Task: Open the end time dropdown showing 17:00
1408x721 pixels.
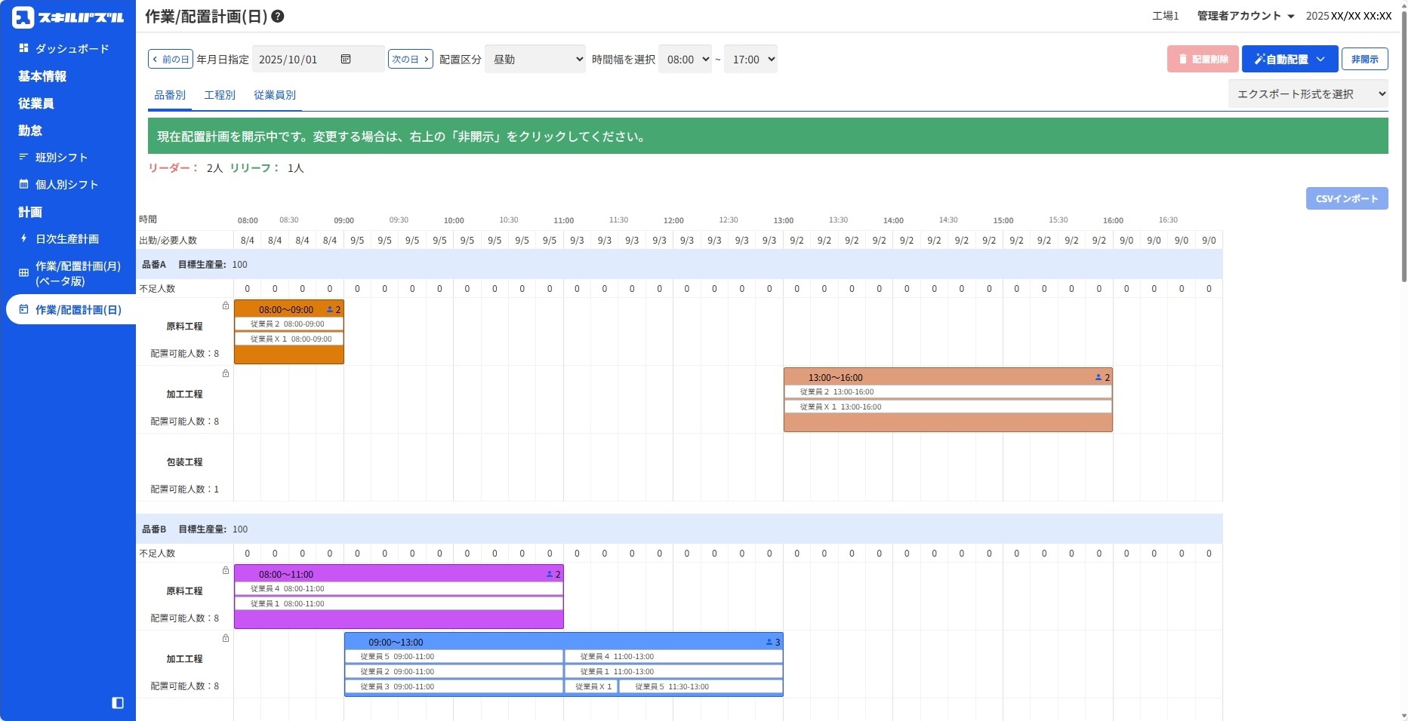Action: coord(750,59)
